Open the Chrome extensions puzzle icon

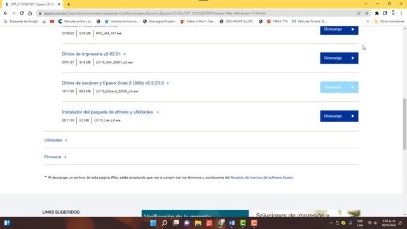tap(377, 13)
